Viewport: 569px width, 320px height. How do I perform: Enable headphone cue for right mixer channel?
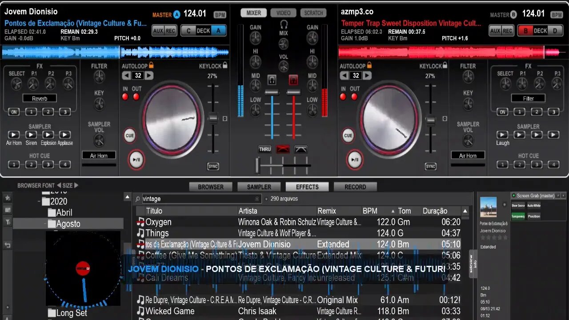(293, 80)
